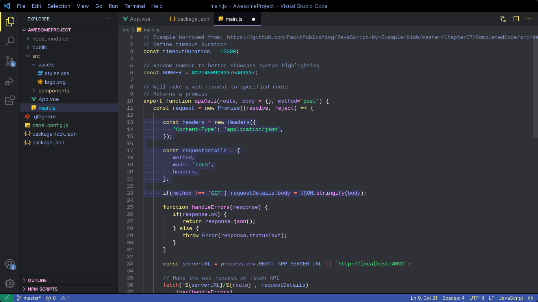Open the File menu

pyautogui.click(x=21, y=6)
